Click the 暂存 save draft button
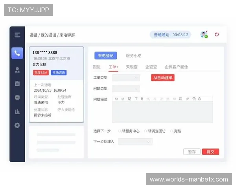This screenshot has width=236, height=189. (192, 152)
